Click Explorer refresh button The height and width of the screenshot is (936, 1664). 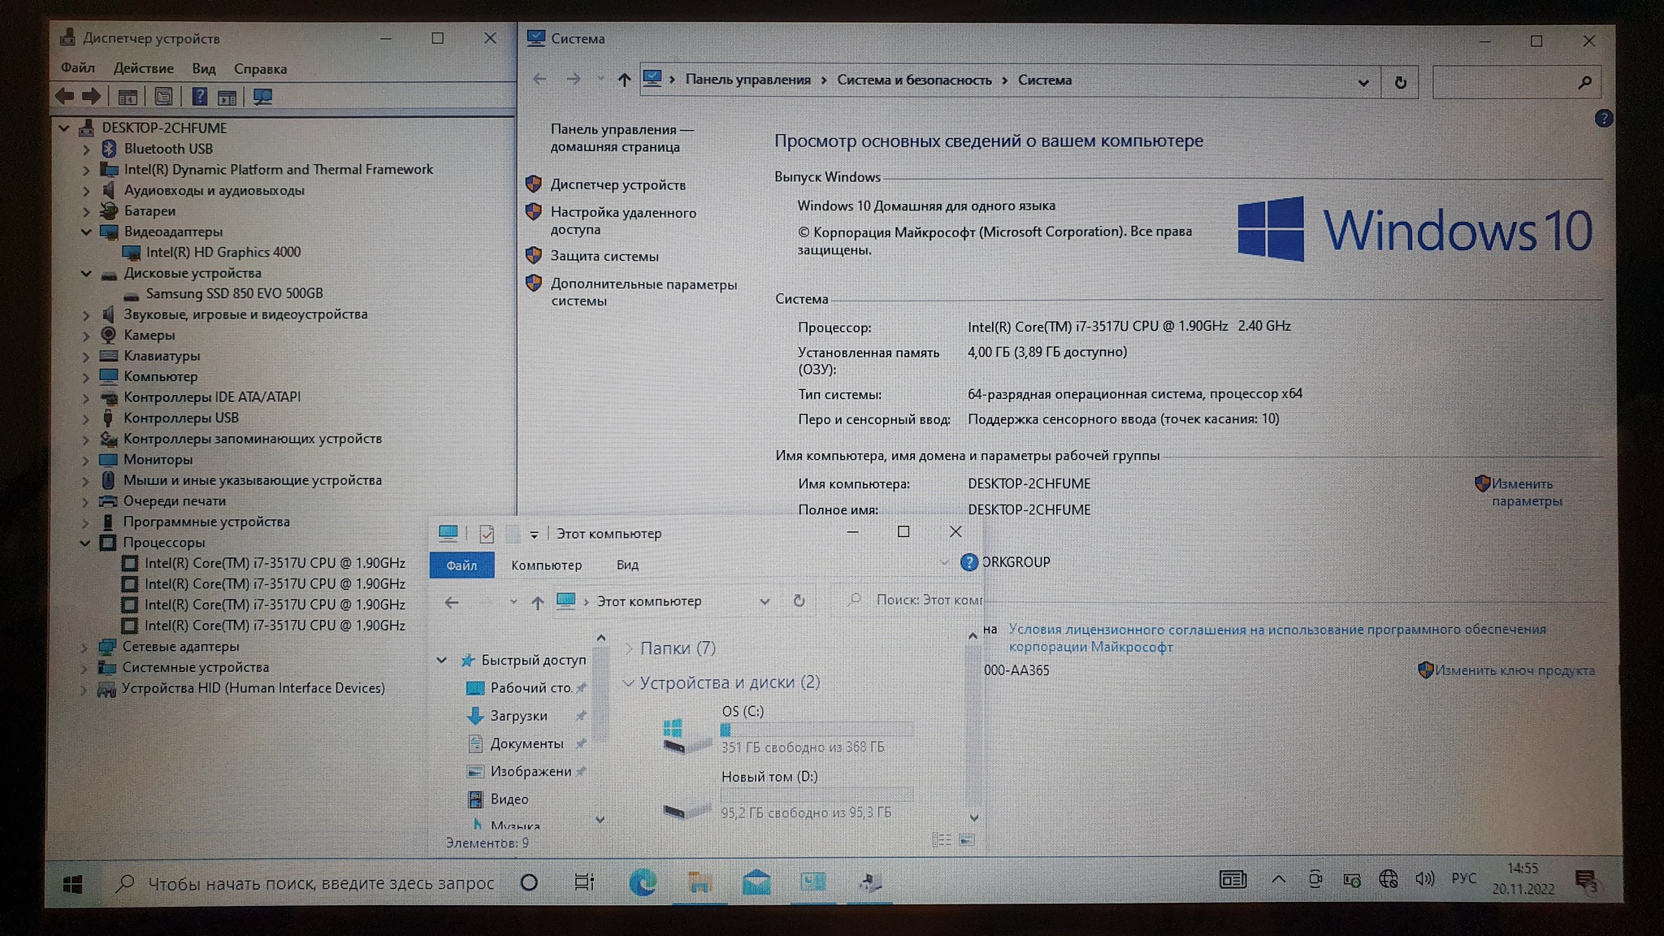point(799,600)
